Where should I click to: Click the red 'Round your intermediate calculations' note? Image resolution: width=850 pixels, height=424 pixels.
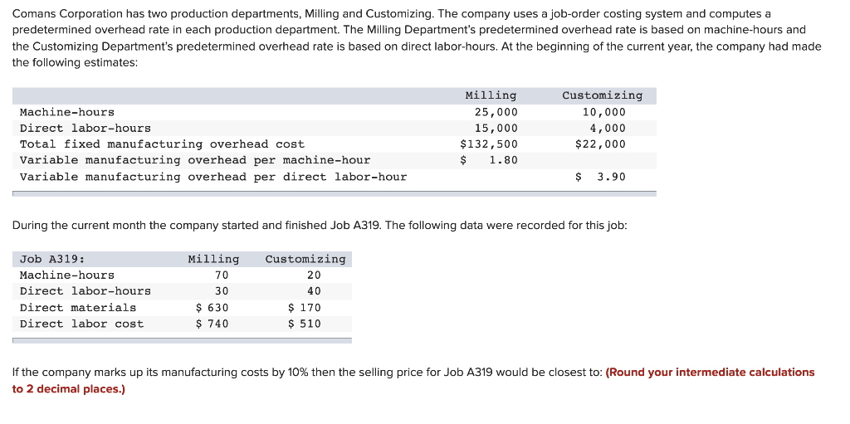711,373
